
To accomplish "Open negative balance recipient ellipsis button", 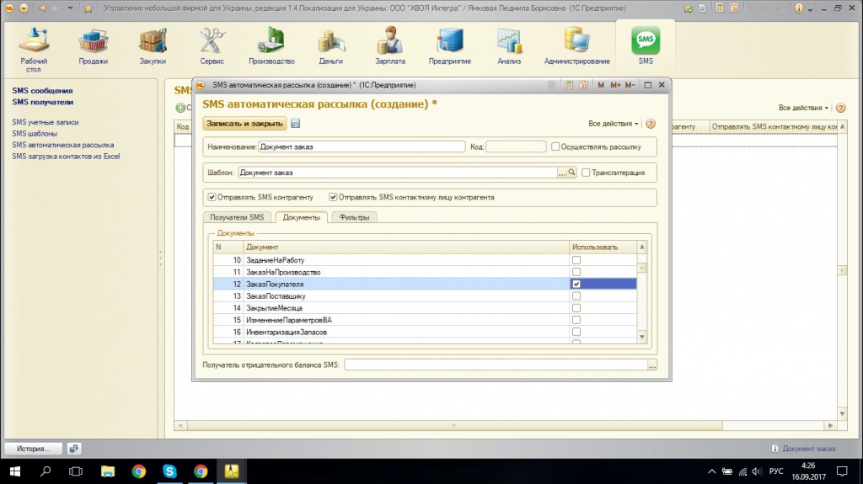I will (x=652, y=365).
